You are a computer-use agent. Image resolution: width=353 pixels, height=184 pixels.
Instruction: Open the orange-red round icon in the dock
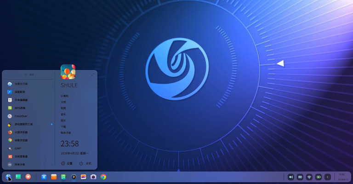[28, 177]
